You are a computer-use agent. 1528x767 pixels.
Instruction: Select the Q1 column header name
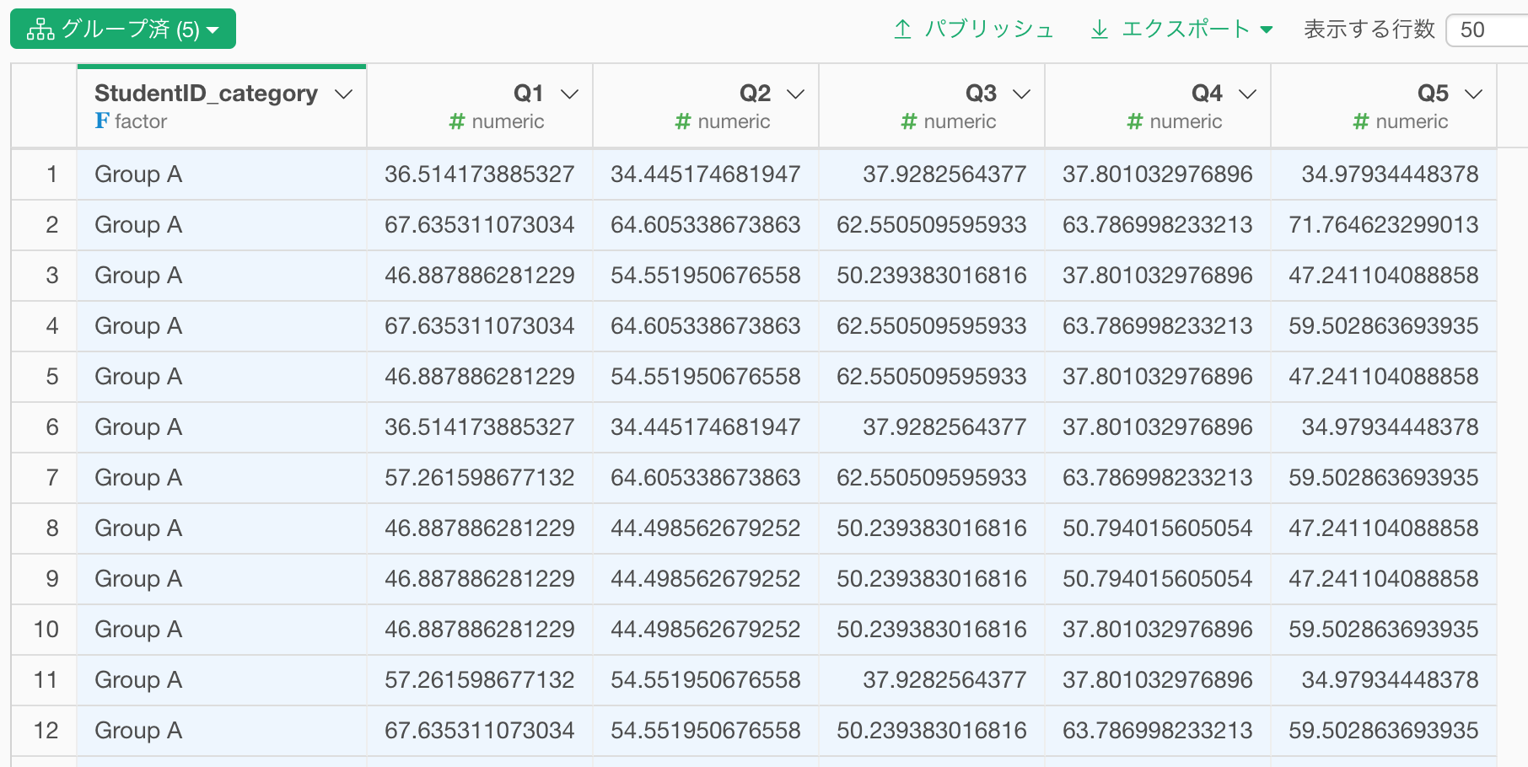click(529, 93)
